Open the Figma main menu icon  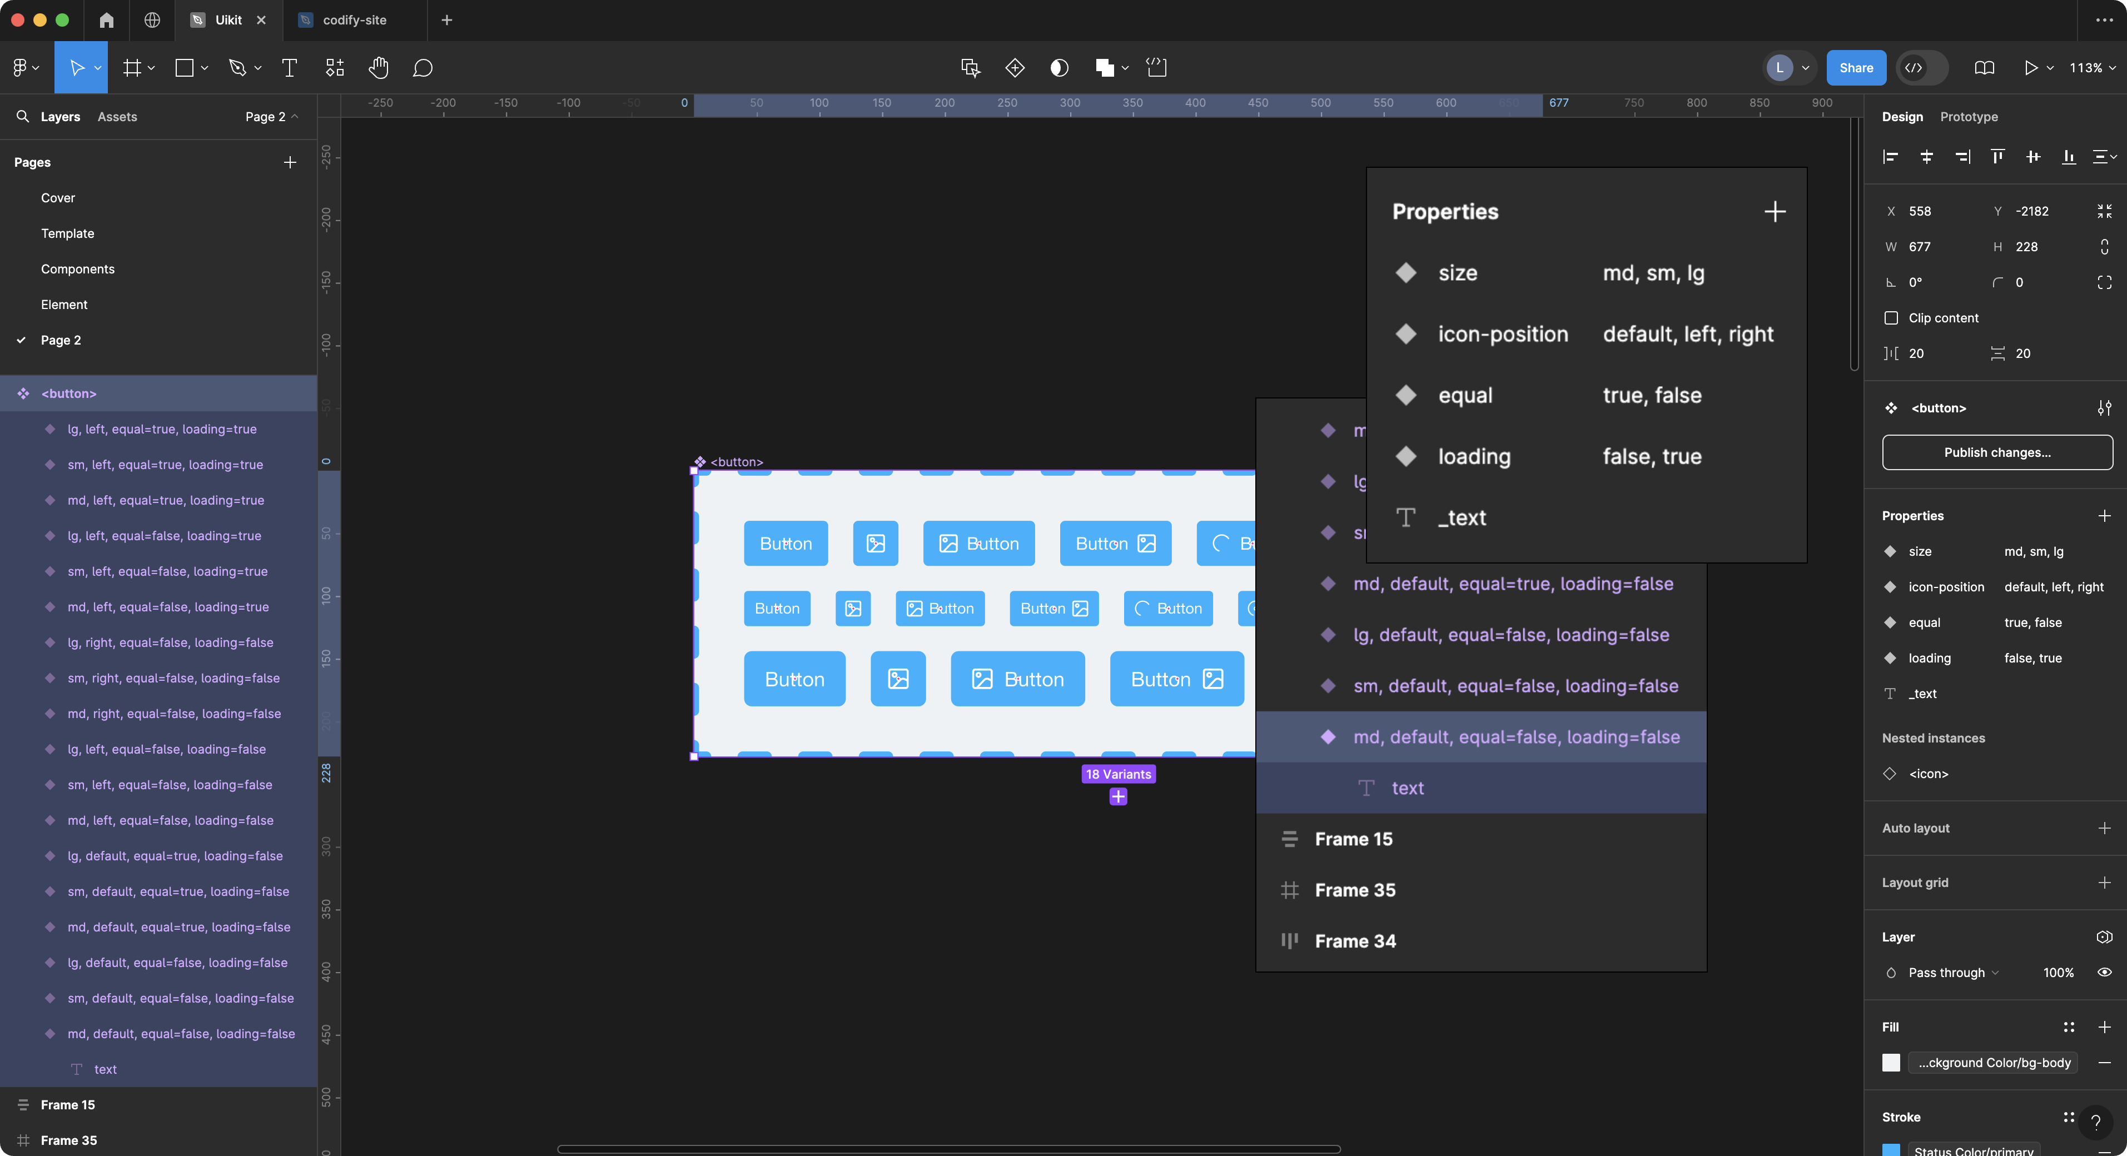click(x=20, y=68)
